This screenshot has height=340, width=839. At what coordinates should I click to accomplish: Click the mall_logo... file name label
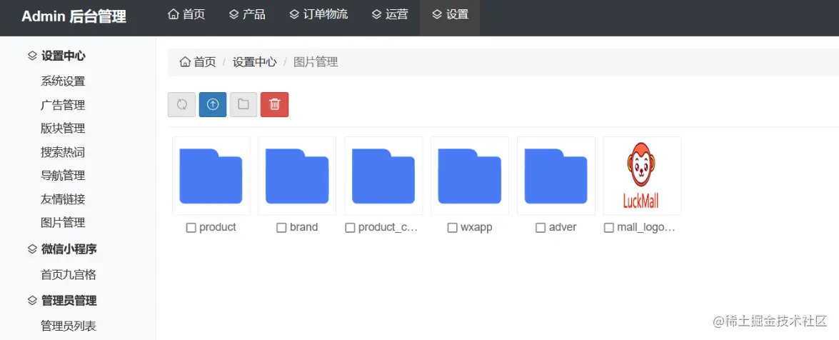tap(646, 227)
